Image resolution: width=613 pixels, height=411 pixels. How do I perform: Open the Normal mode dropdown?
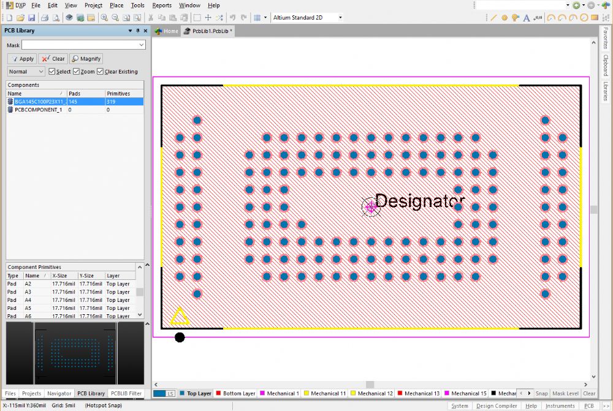26,72
